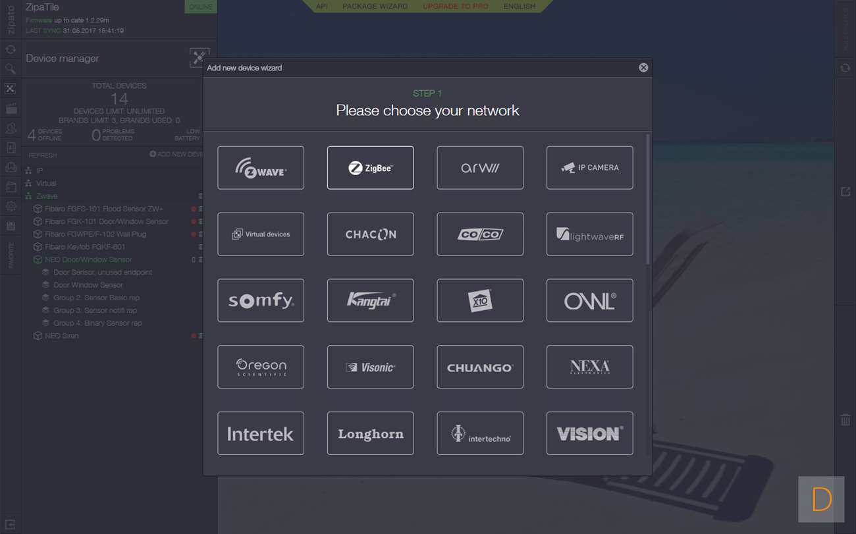Click the save disk icon in sidebar
The width and height of the screenshot is (856, 534).
11,226
